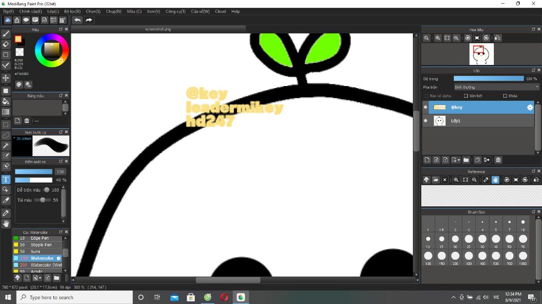Select the Text tool
Viewport: 542px width, 304px height.
6,179
